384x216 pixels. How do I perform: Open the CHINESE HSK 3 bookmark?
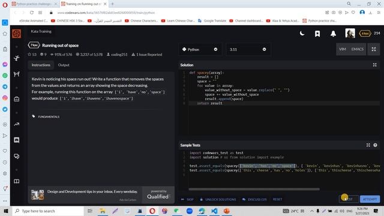coord(68,21)
